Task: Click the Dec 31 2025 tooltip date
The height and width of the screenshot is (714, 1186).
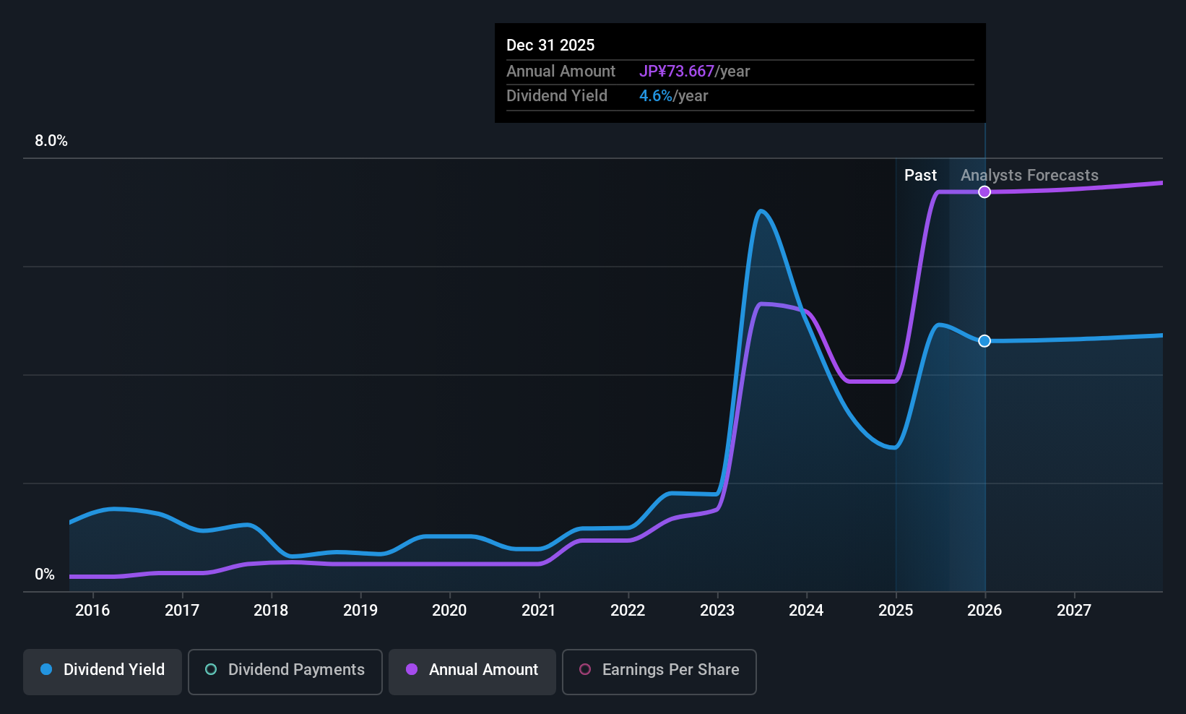Action: click(550, 45)
